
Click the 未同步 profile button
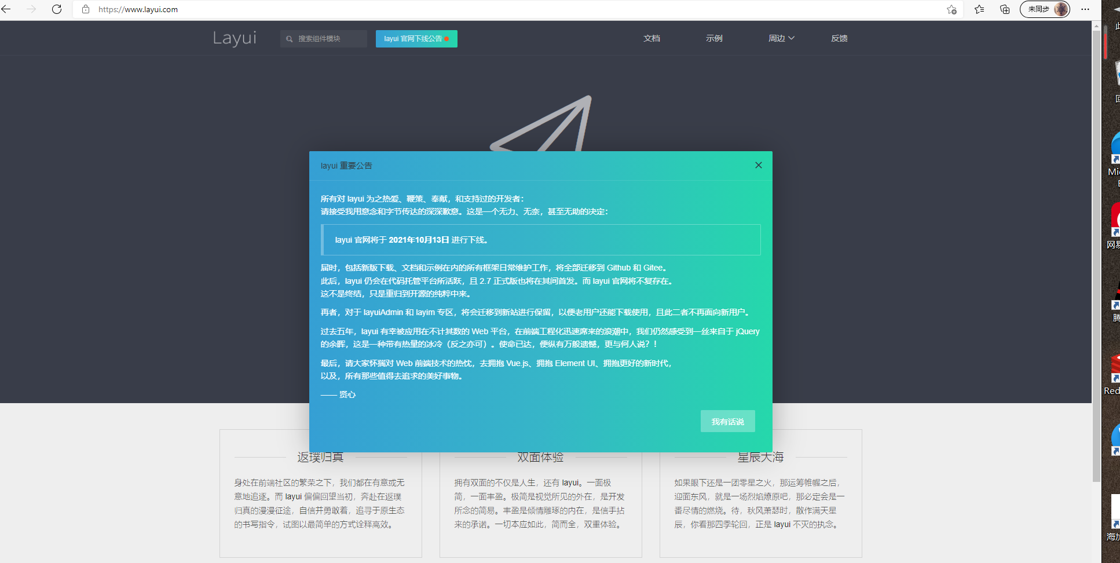1045,9
